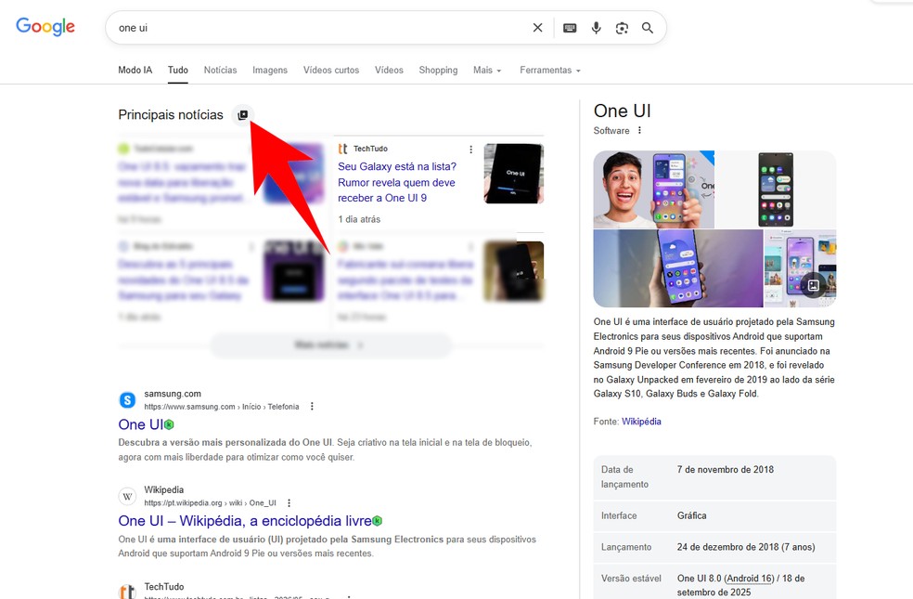Start voice search with the microphone
This screenshot has height=599, width=913.
pyautogui.click(x=596, y=27)
